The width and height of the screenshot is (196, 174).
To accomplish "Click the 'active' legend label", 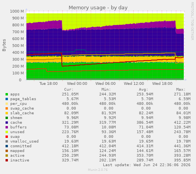I will (17, 156).
